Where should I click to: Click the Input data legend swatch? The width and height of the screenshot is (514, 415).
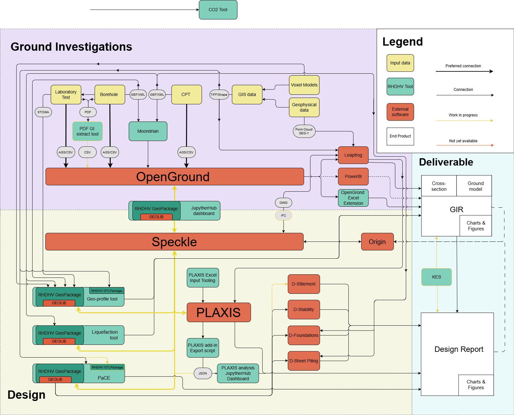tap(400, 63)
